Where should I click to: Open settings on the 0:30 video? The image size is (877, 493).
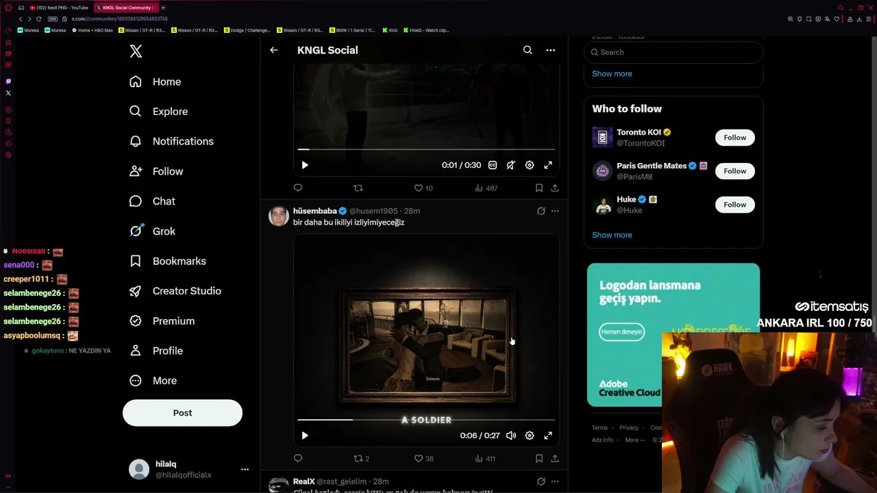[x=530, y=165]
